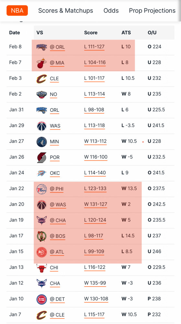Click the Portland Trail Blazers logo

[x=41, y=157]
